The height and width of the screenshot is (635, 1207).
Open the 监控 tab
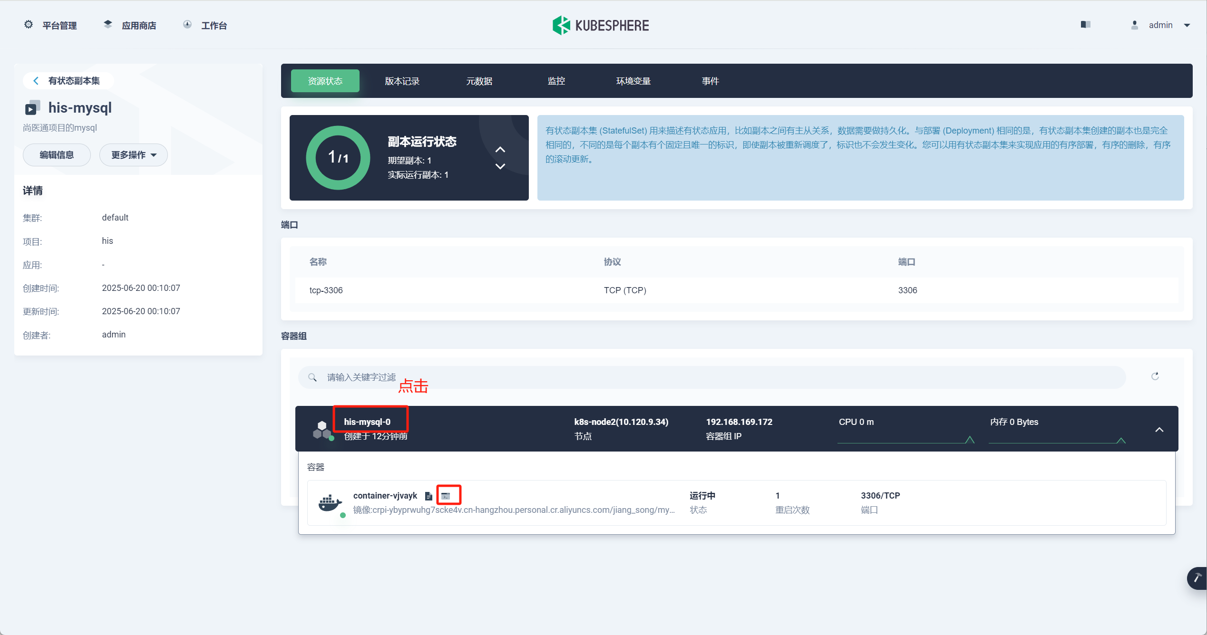point(556,81)
